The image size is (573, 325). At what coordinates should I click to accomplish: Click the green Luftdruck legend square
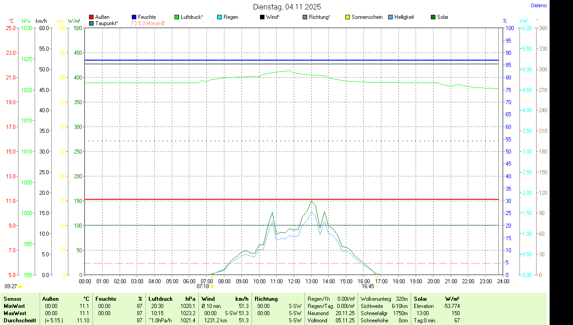(177, 17)
